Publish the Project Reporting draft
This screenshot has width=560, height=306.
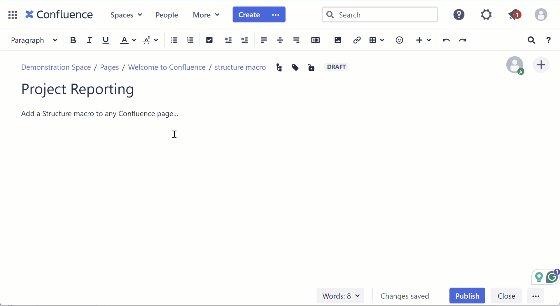coord(467,295)
